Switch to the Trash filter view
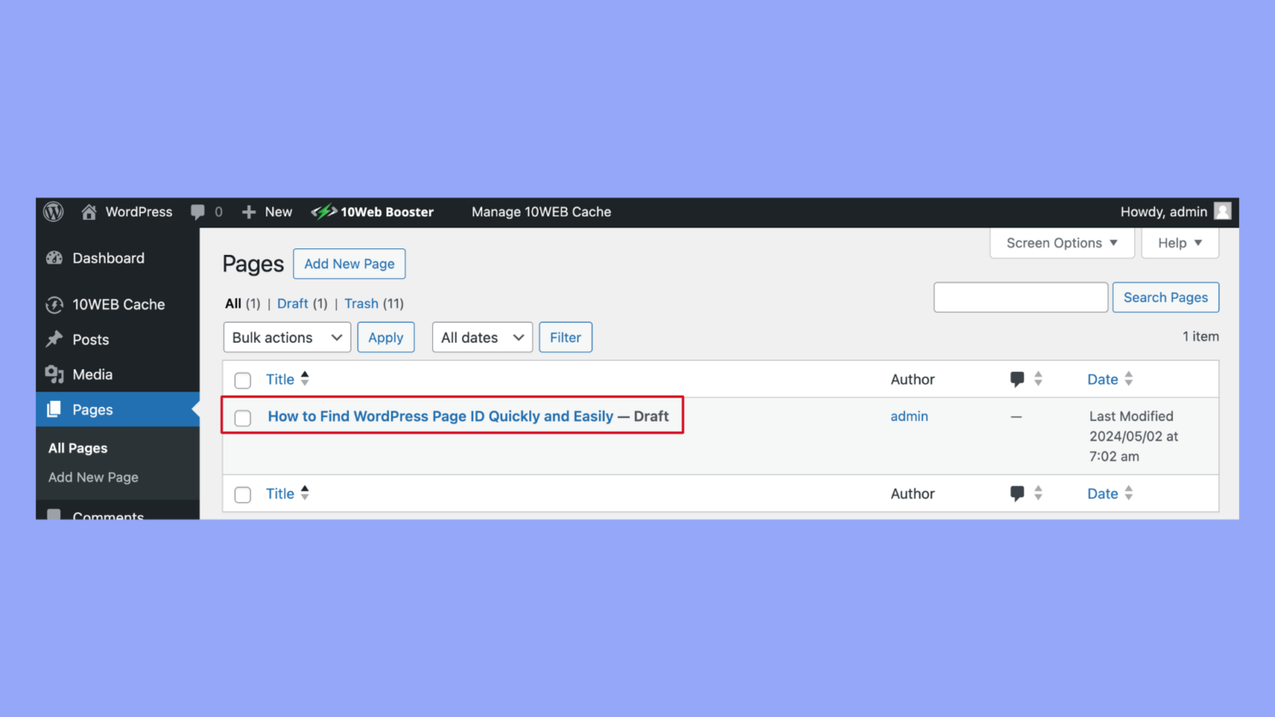Image resolution: width=1275 pixels, height=717 pixels. tap(361, 303)
